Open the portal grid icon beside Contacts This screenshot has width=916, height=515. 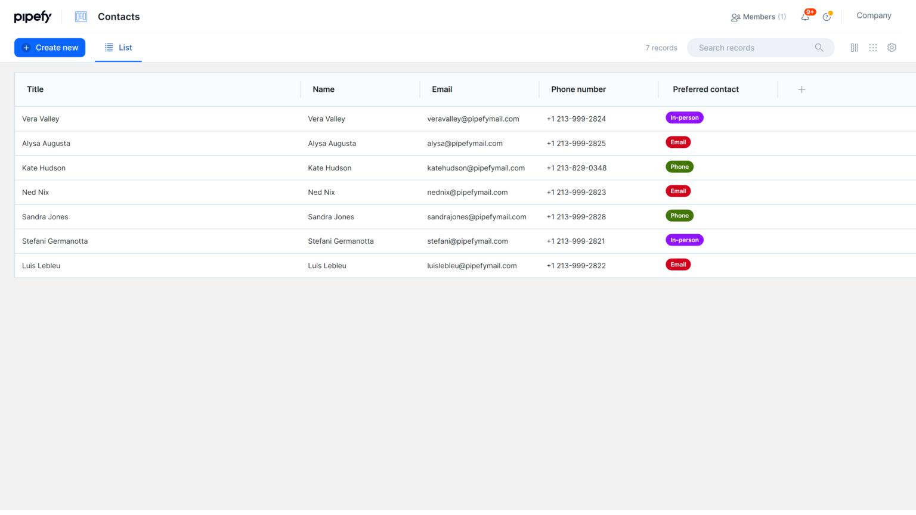point(81,17)
